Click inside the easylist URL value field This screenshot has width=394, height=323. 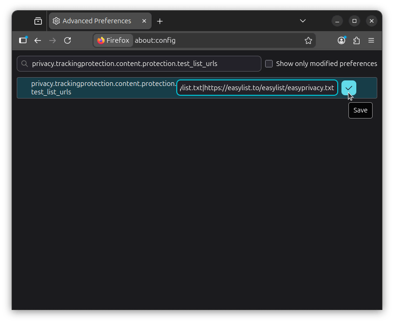click(x=257, y=88)
